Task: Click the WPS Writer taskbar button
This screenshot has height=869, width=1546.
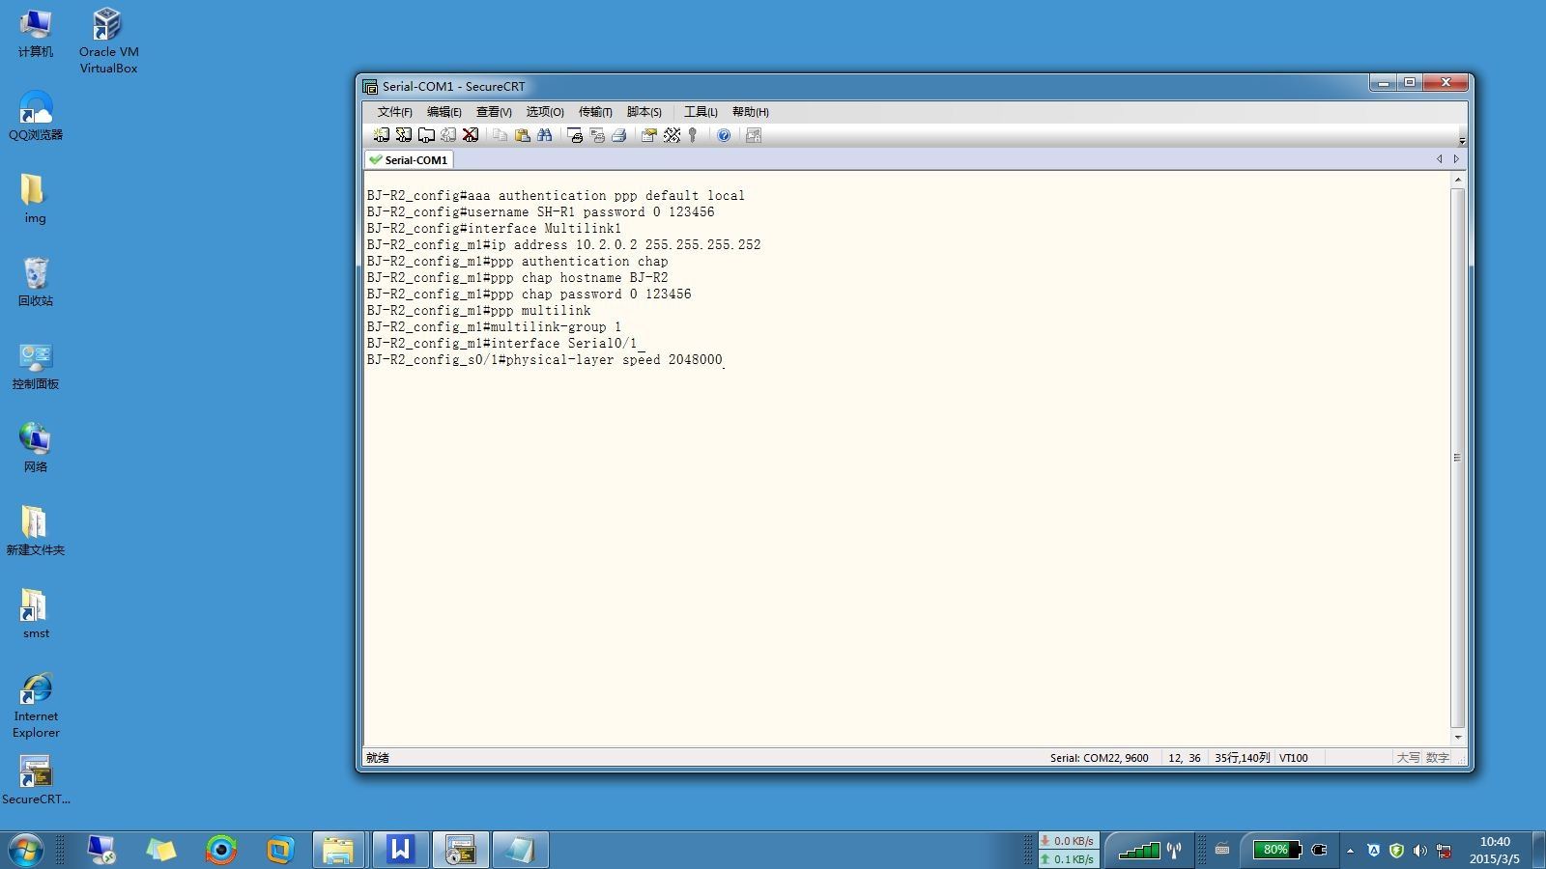Action: (x=400, y=850)
